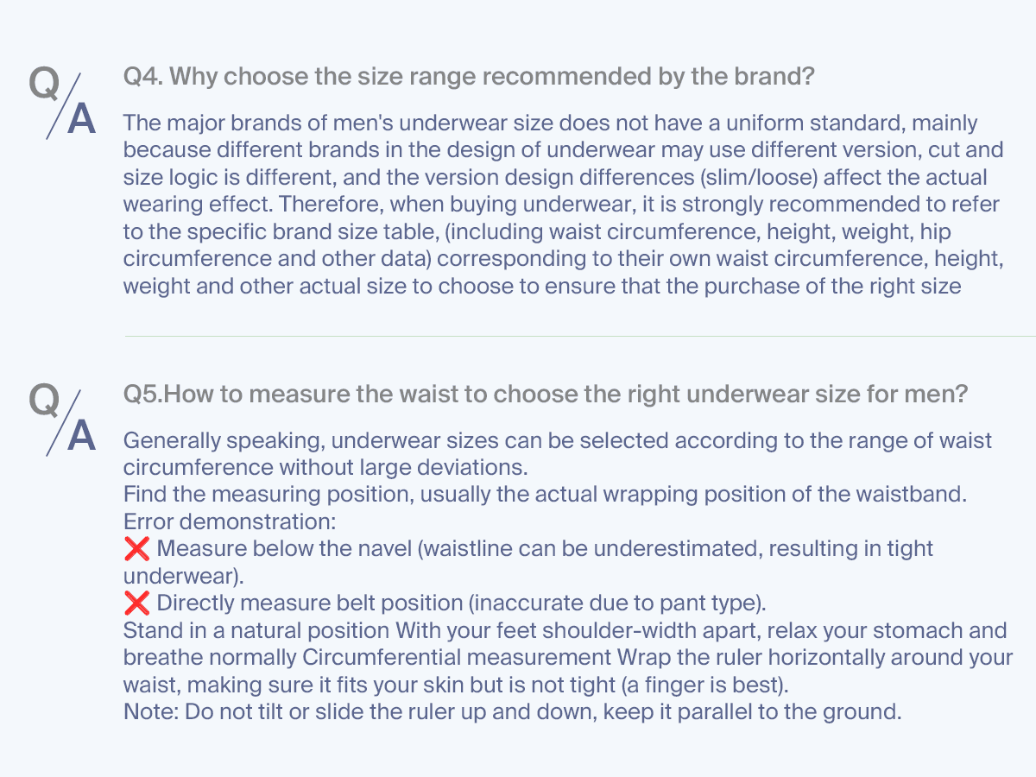The height and width of the screenshot is (777, 1036).
Task: Click the horizontal divider line between Q4 and Q5
Action: point(579,336)
